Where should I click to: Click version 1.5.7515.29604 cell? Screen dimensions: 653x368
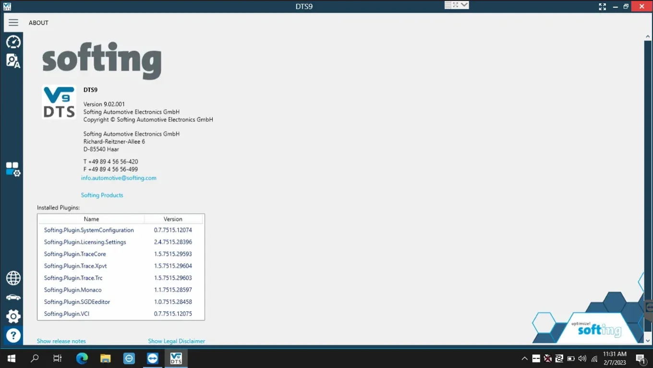click(x=173, y=266)
